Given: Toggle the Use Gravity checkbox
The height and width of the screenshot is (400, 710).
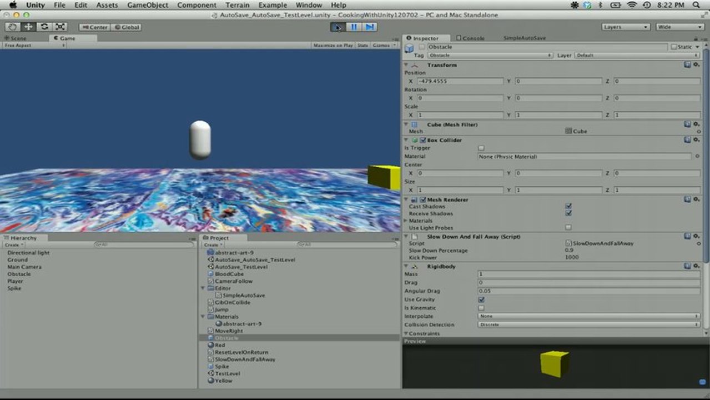Looking at the screenshot, I should [481, 299].
